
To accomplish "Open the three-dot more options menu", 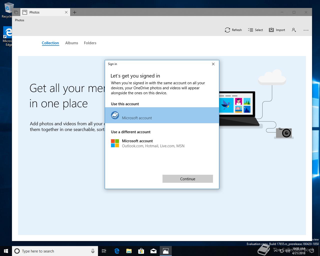I will (306, 30).
